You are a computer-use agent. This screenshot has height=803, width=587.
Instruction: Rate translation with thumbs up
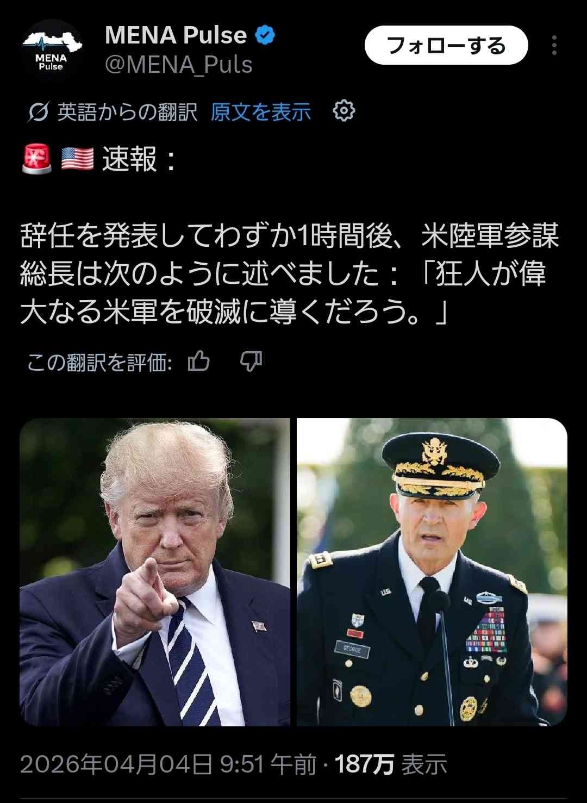198,361
